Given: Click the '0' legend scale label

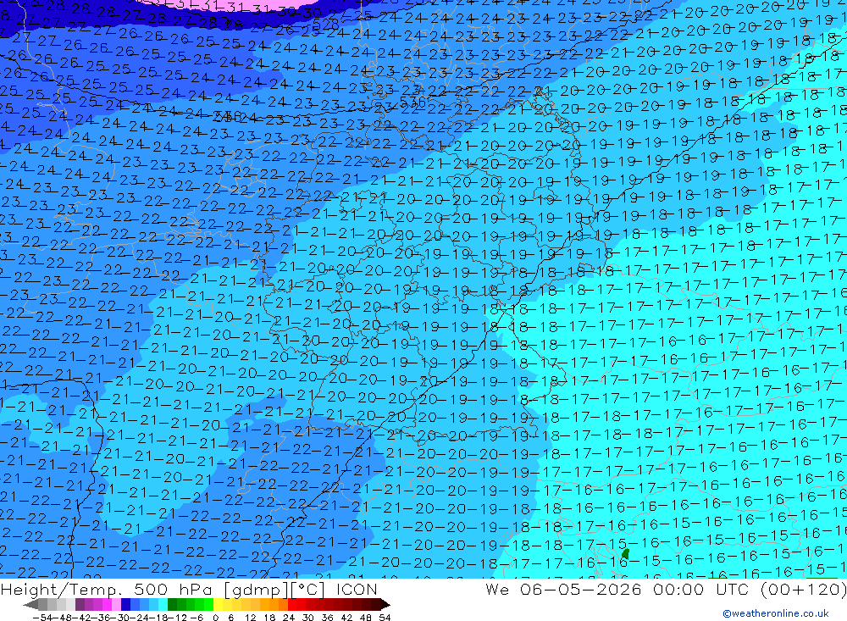Looking at the screenshot, I should pyautogui.click(x=215, y=618).
